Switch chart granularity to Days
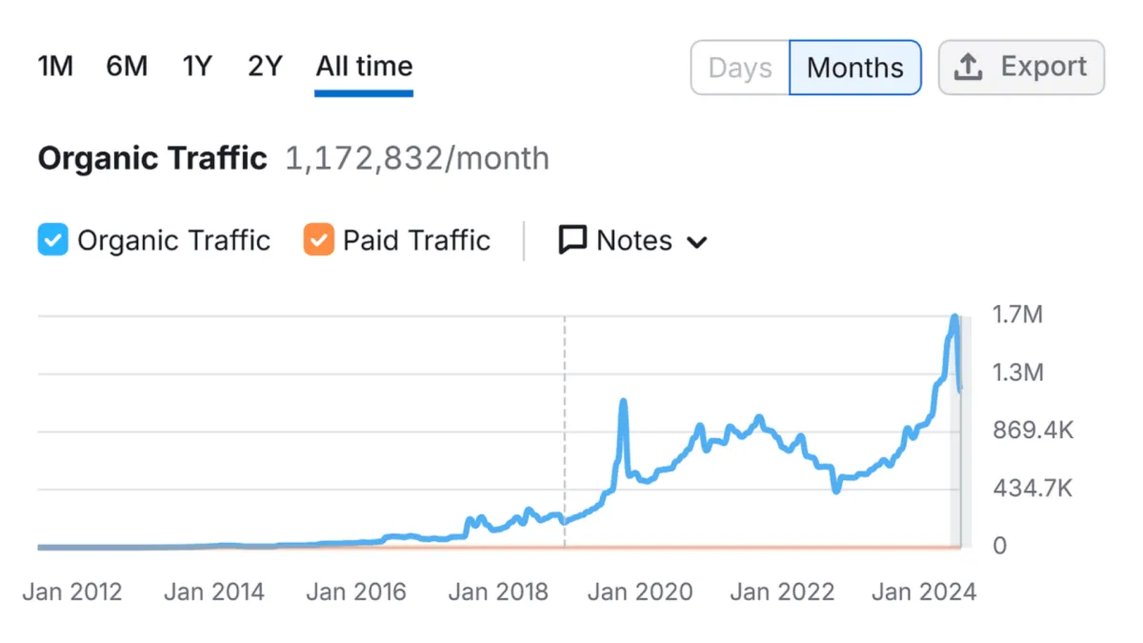This screenshot has height=643, width=1143. point(740,68)
